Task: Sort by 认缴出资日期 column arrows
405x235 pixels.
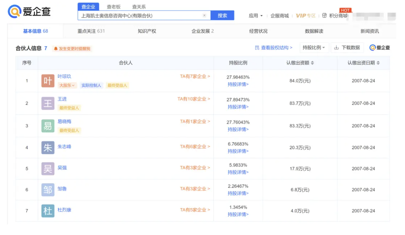Action: pos(378,63)
